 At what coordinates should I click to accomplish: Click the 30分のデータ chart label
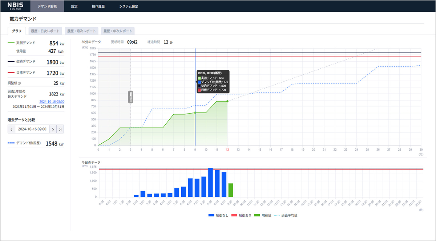[x=91, y=42]
